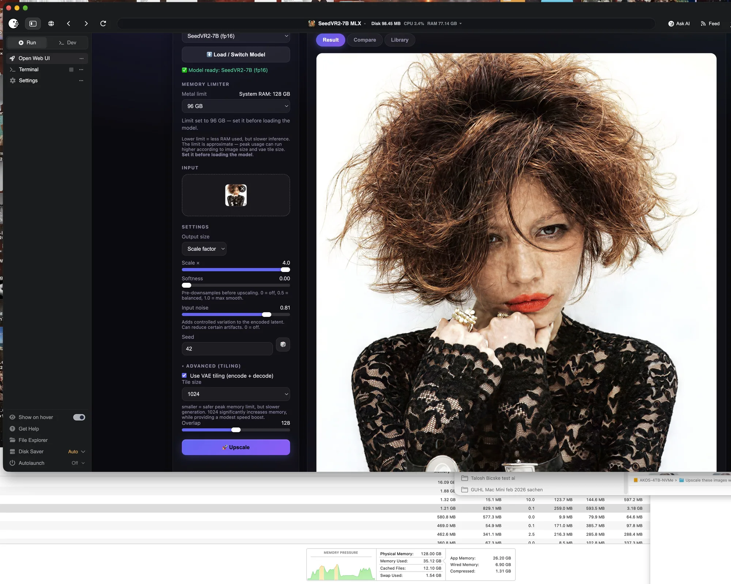Switch to the Compare tab
The width and height of the screenshot is (731, 584).
point(364,40)
